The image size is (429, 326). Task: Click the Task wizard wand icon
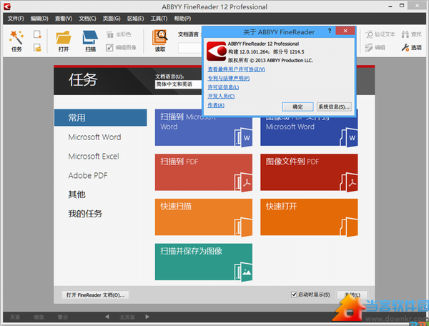(x=16, y=41)
